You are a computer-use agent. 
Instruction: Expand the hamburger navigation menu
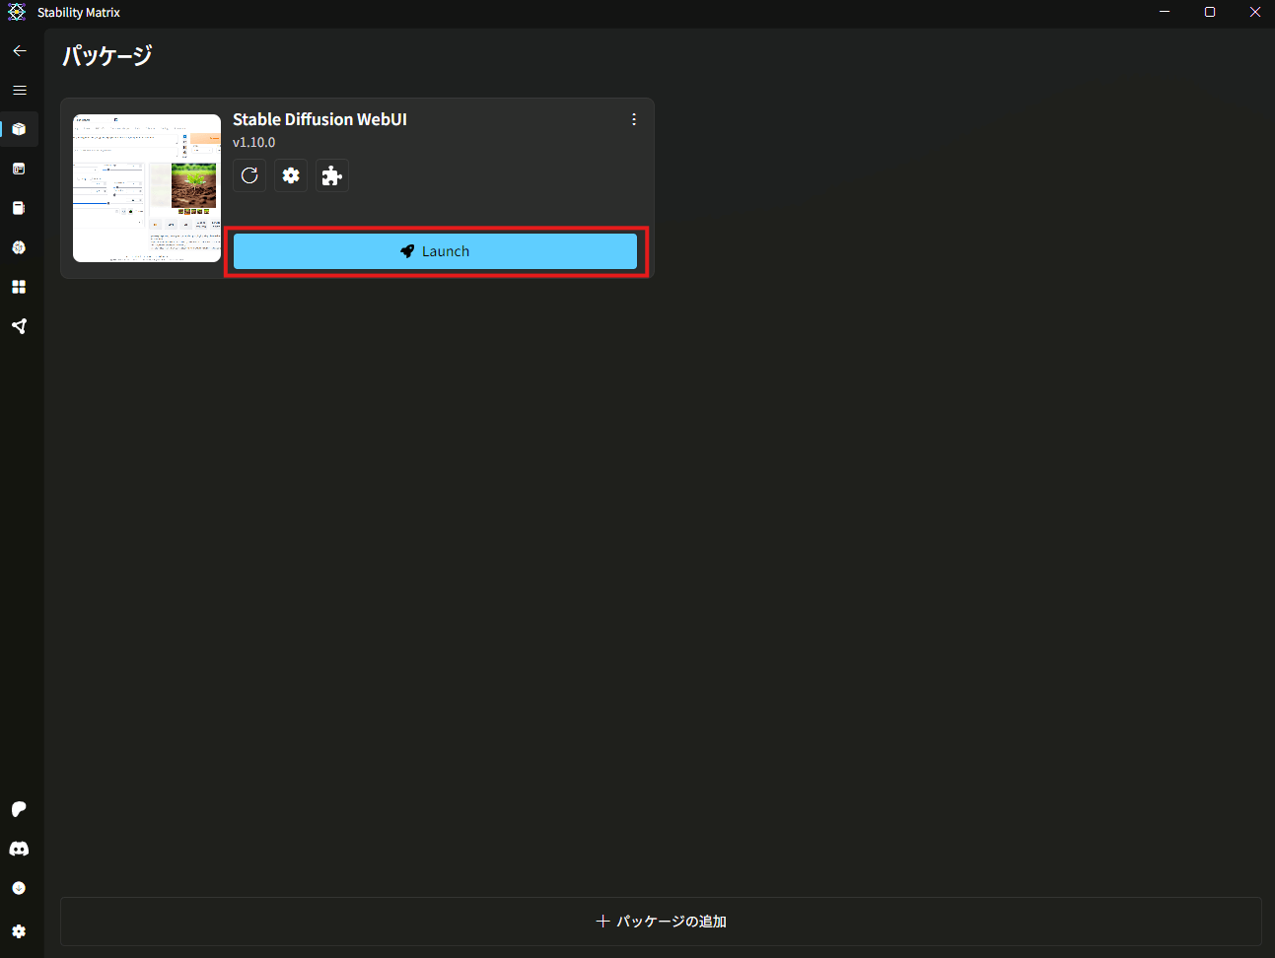(20, 90)
